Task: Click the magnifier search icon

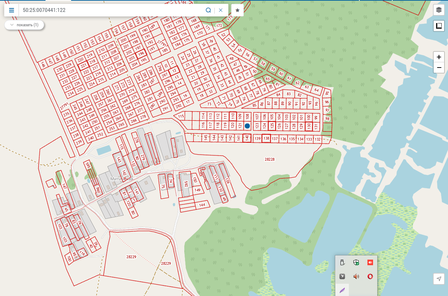Action: click(x=208, y=10)
